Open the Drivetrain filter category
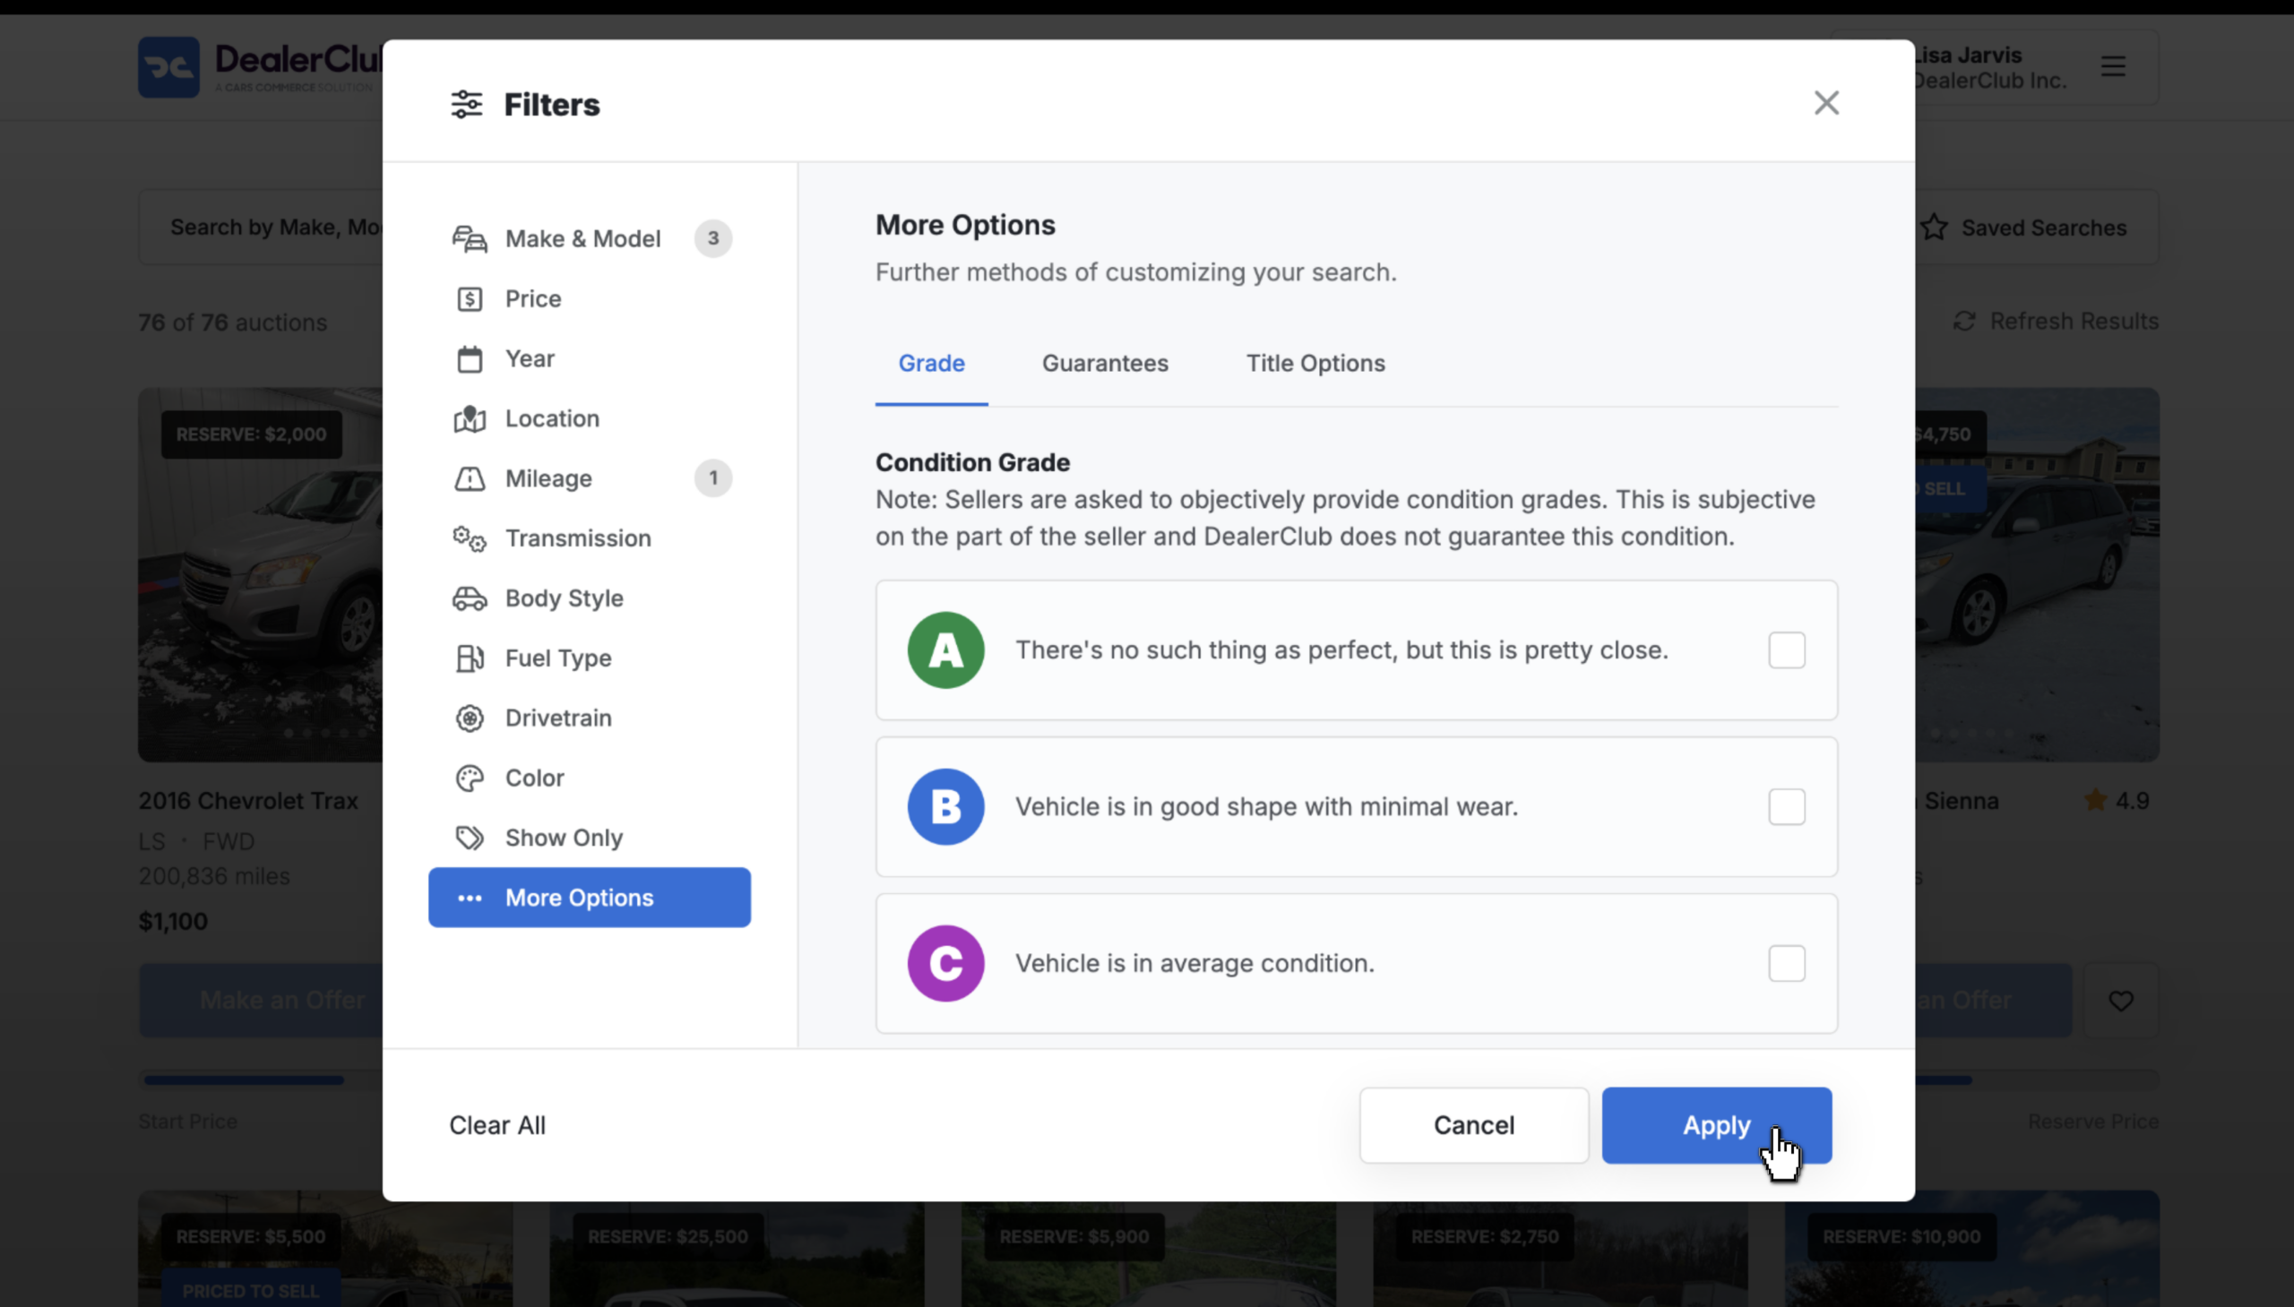2294x1307 pixels. (589, 718)
